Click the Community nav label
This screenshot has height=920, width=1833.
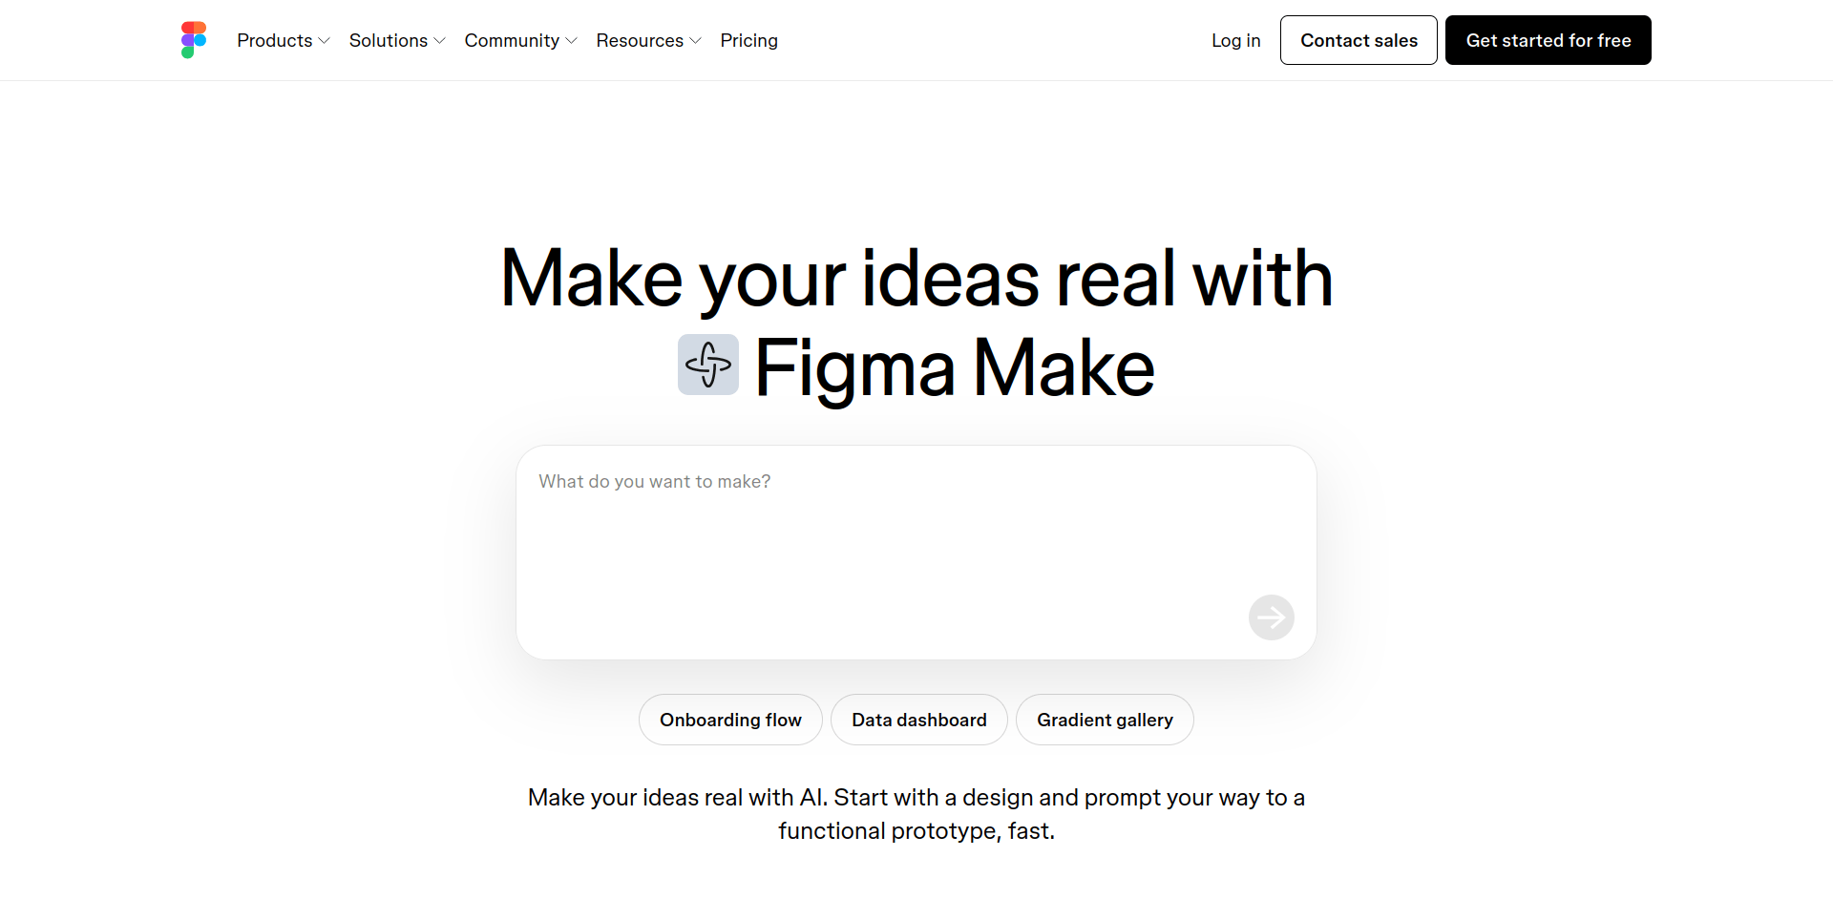click(512, 40)
